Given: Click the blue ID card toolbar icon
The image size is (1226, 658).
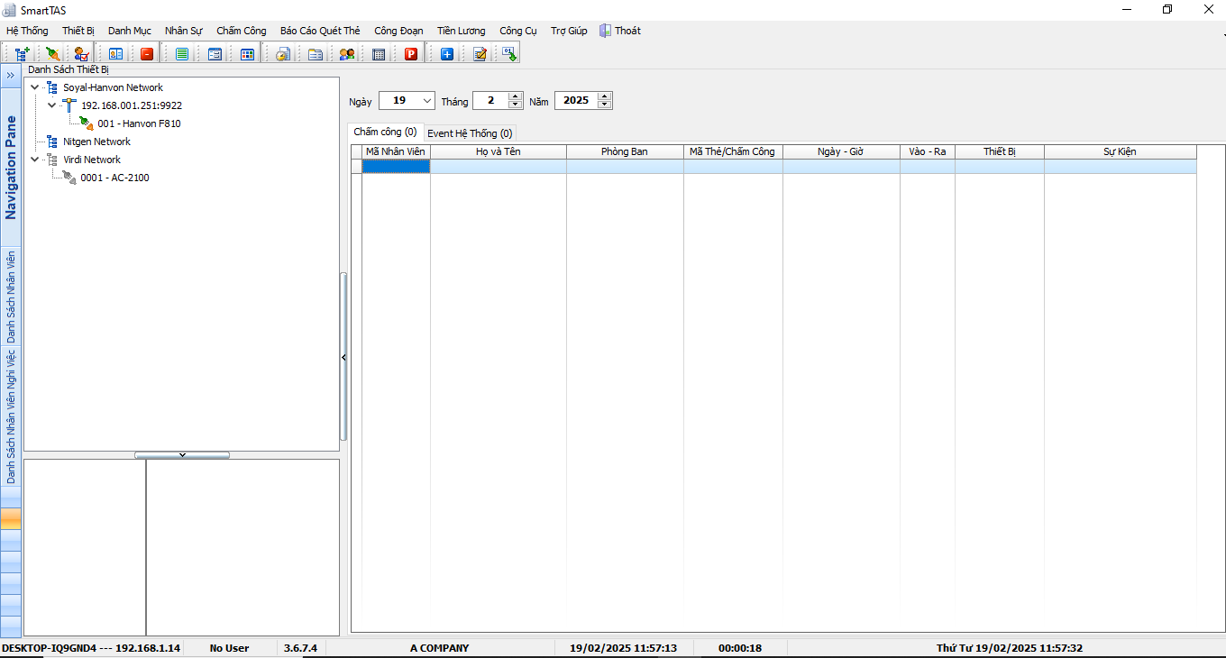Looking at the screenshot, I should (x=116, y=54).
